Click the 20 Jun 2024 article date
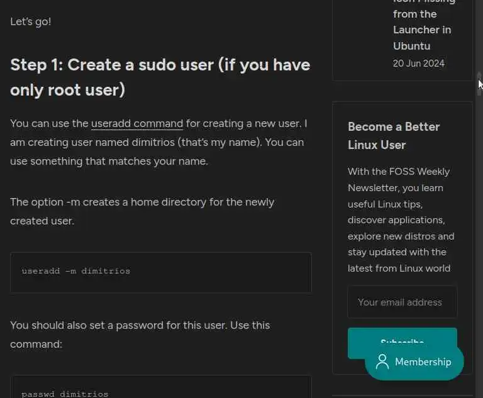This screenshot has width=483, height=398. tap(418, 64)
